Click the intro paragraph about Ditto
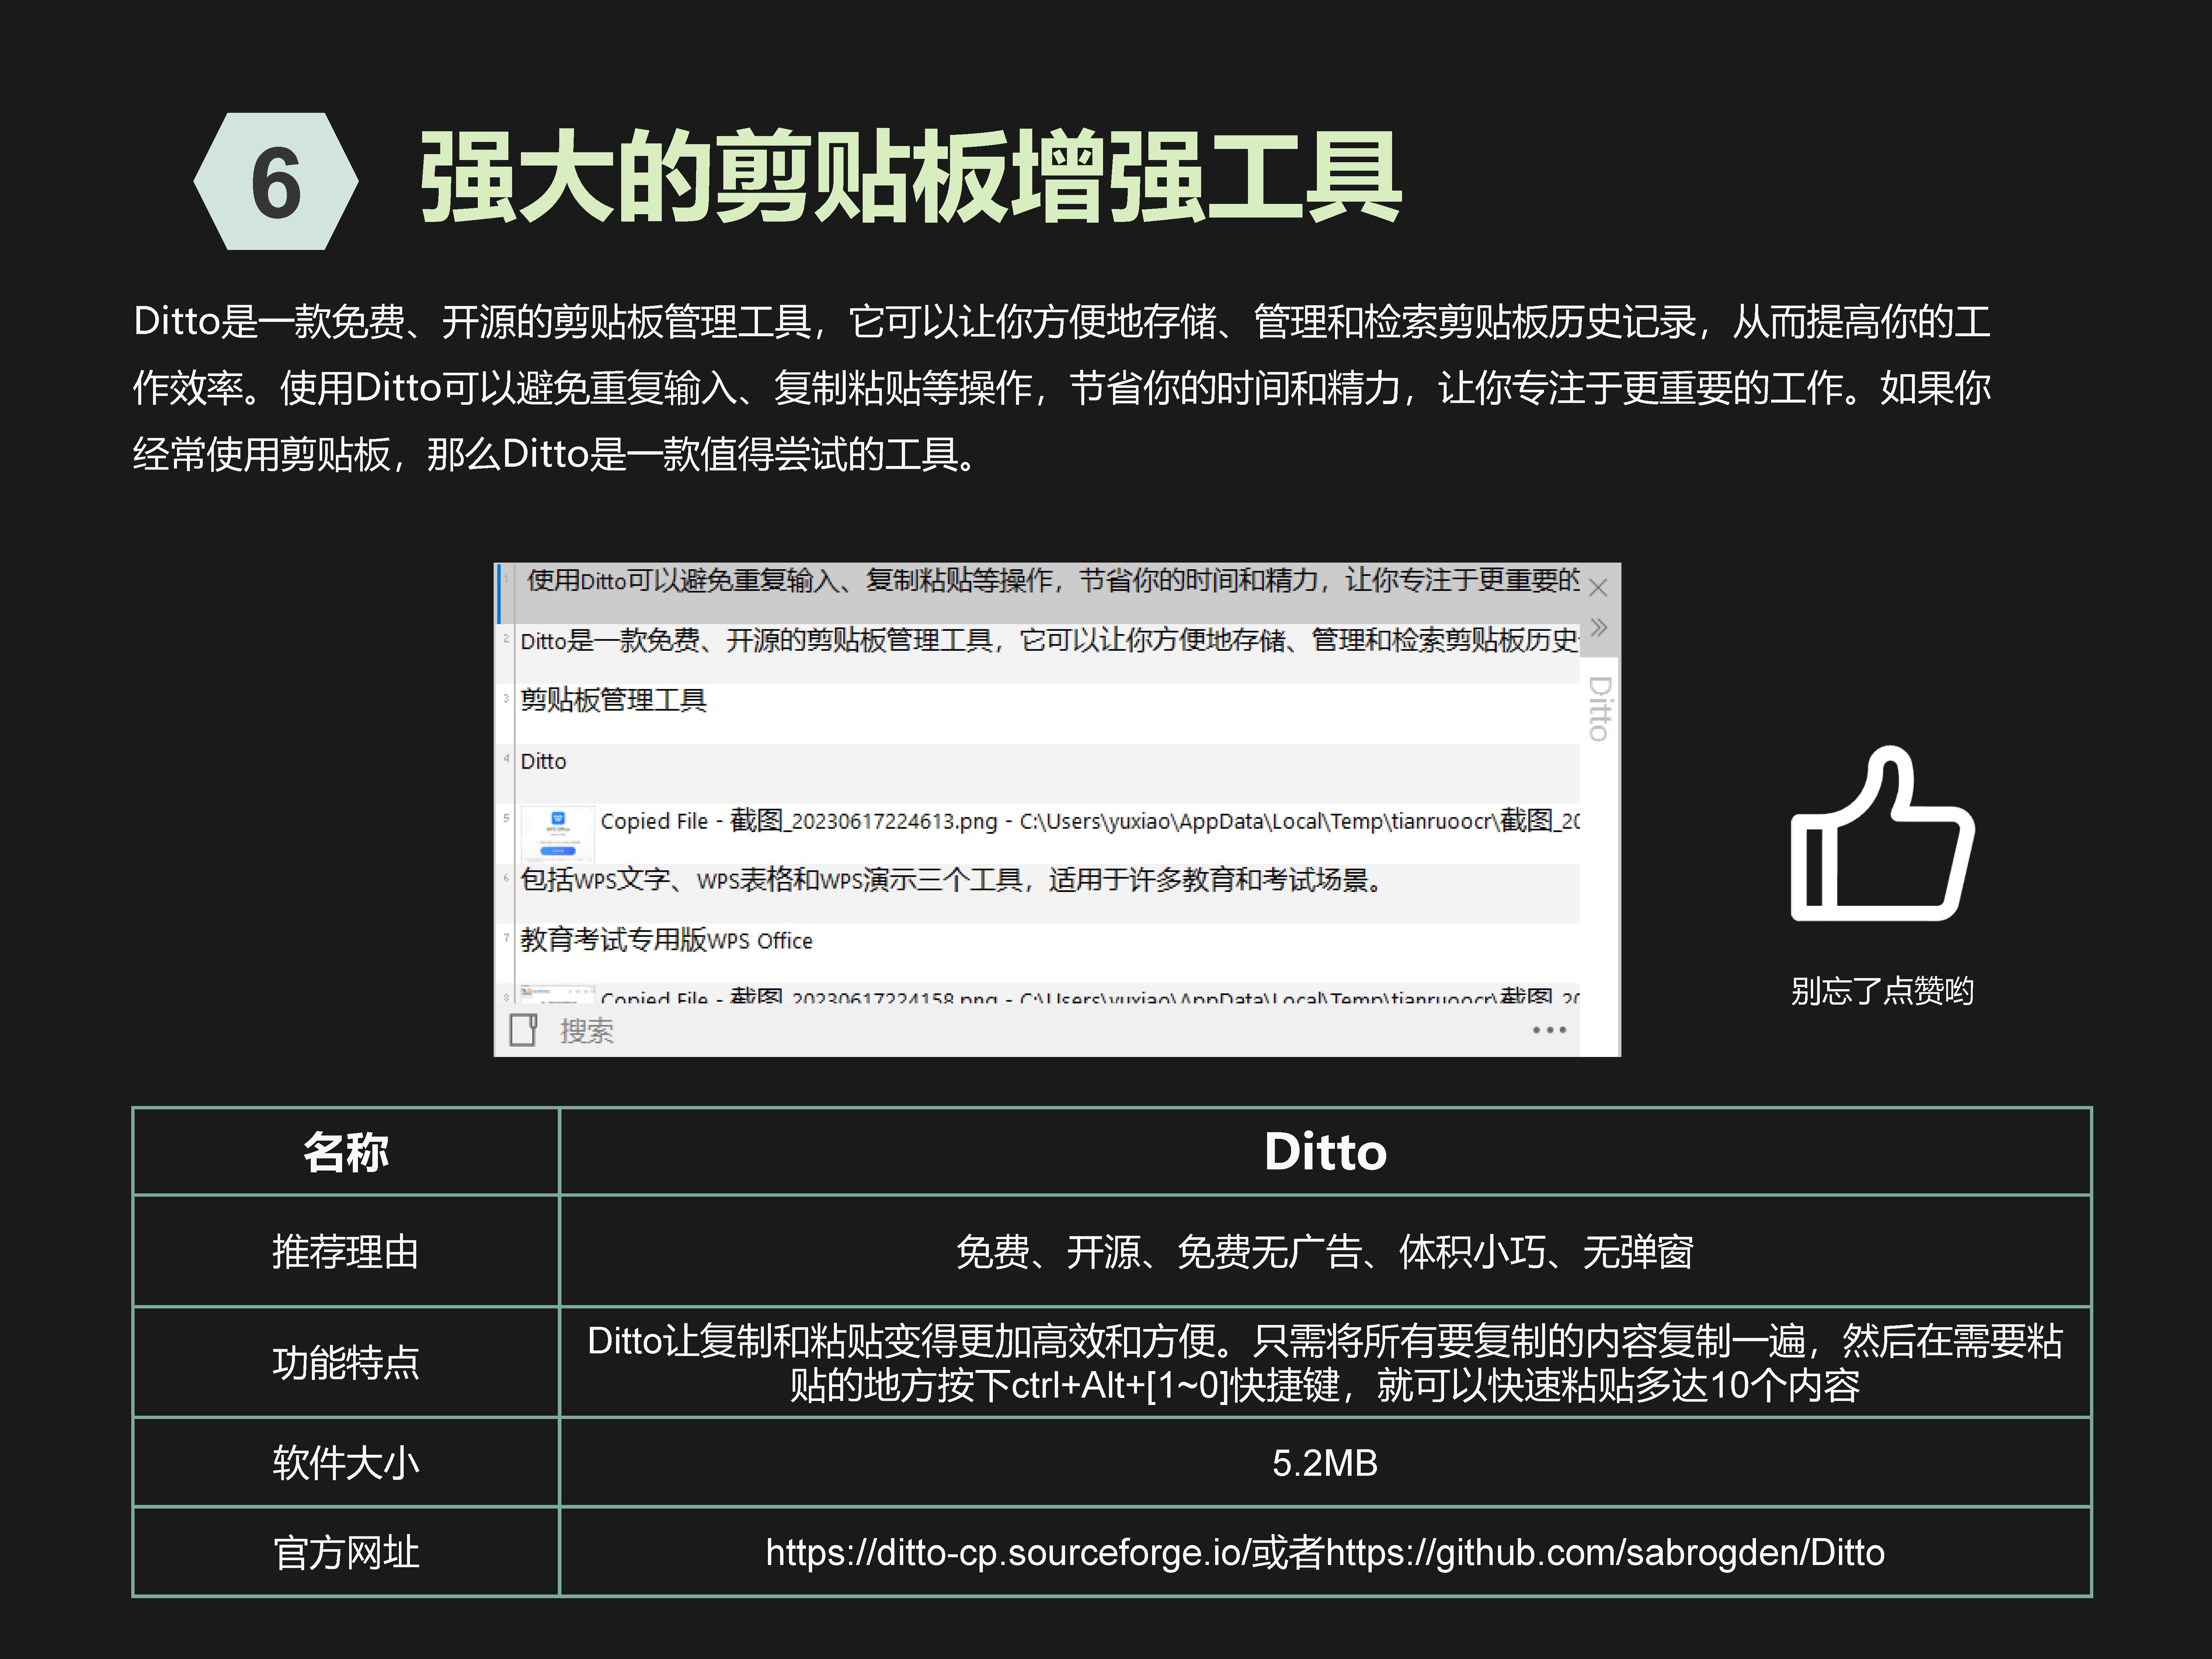 tap(1062, 388)
